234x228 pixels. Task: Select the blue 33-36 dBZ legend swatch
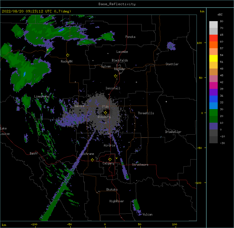pyautogui.click(x=213, y=99)
